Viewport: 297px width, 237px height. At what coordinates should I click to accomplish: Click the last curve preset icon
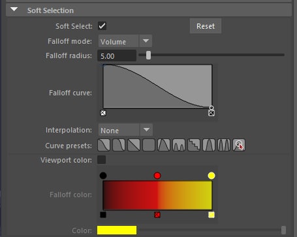pyautogui.click(x=239, y=145)
